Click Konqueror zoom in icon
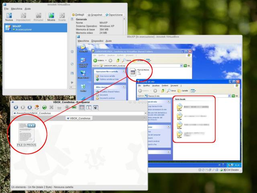 tap(67, 107)
